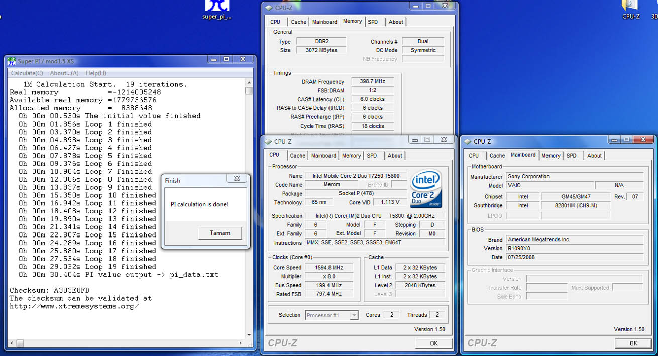The width and height of the screenshot is (658, 356).
Task: Click the Multiplier x 8.0 value
Action: (x=328, y=277)
